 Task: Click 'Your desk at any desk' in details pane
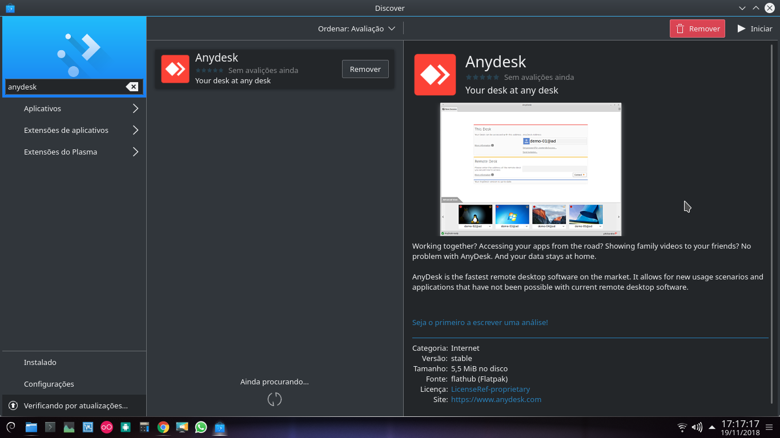pyautogui.click(x=512, y=90)
